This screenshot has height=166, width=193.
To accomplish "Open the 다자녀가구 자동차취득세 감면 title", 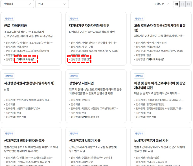I will click(89, 26).
